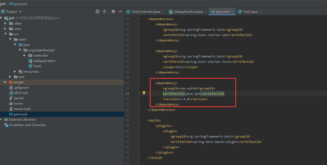Expand the .mvn folder
The width and height of the screenshot is (327, 165).
point(6,29)
